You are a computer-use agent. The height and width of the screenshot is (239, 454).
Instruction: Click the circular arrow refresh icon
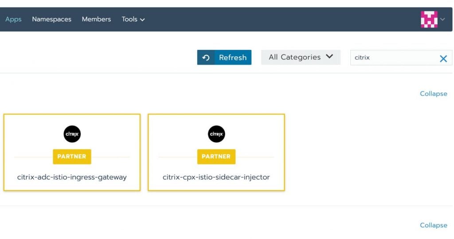(x=206, y=58)
